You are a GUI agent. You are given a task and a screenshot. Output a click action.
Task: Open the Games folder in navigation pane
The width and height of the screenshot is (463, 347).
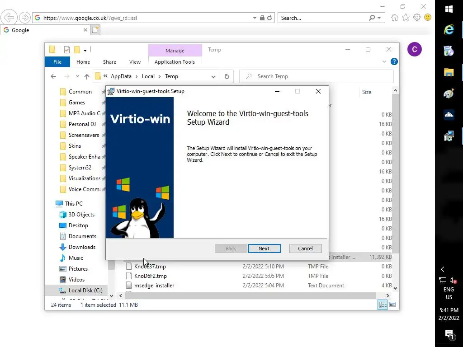click(77, 103)
